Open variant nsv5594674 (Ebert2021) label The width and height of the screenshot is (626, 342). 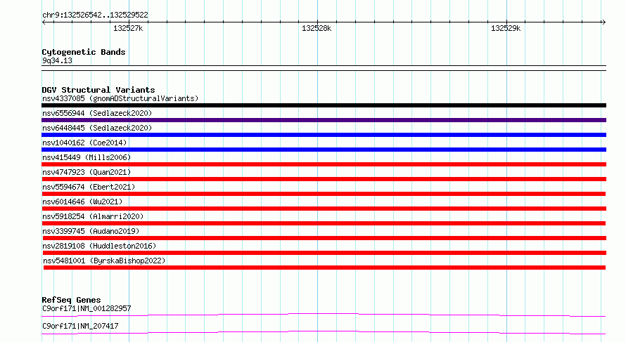[89, 187]
